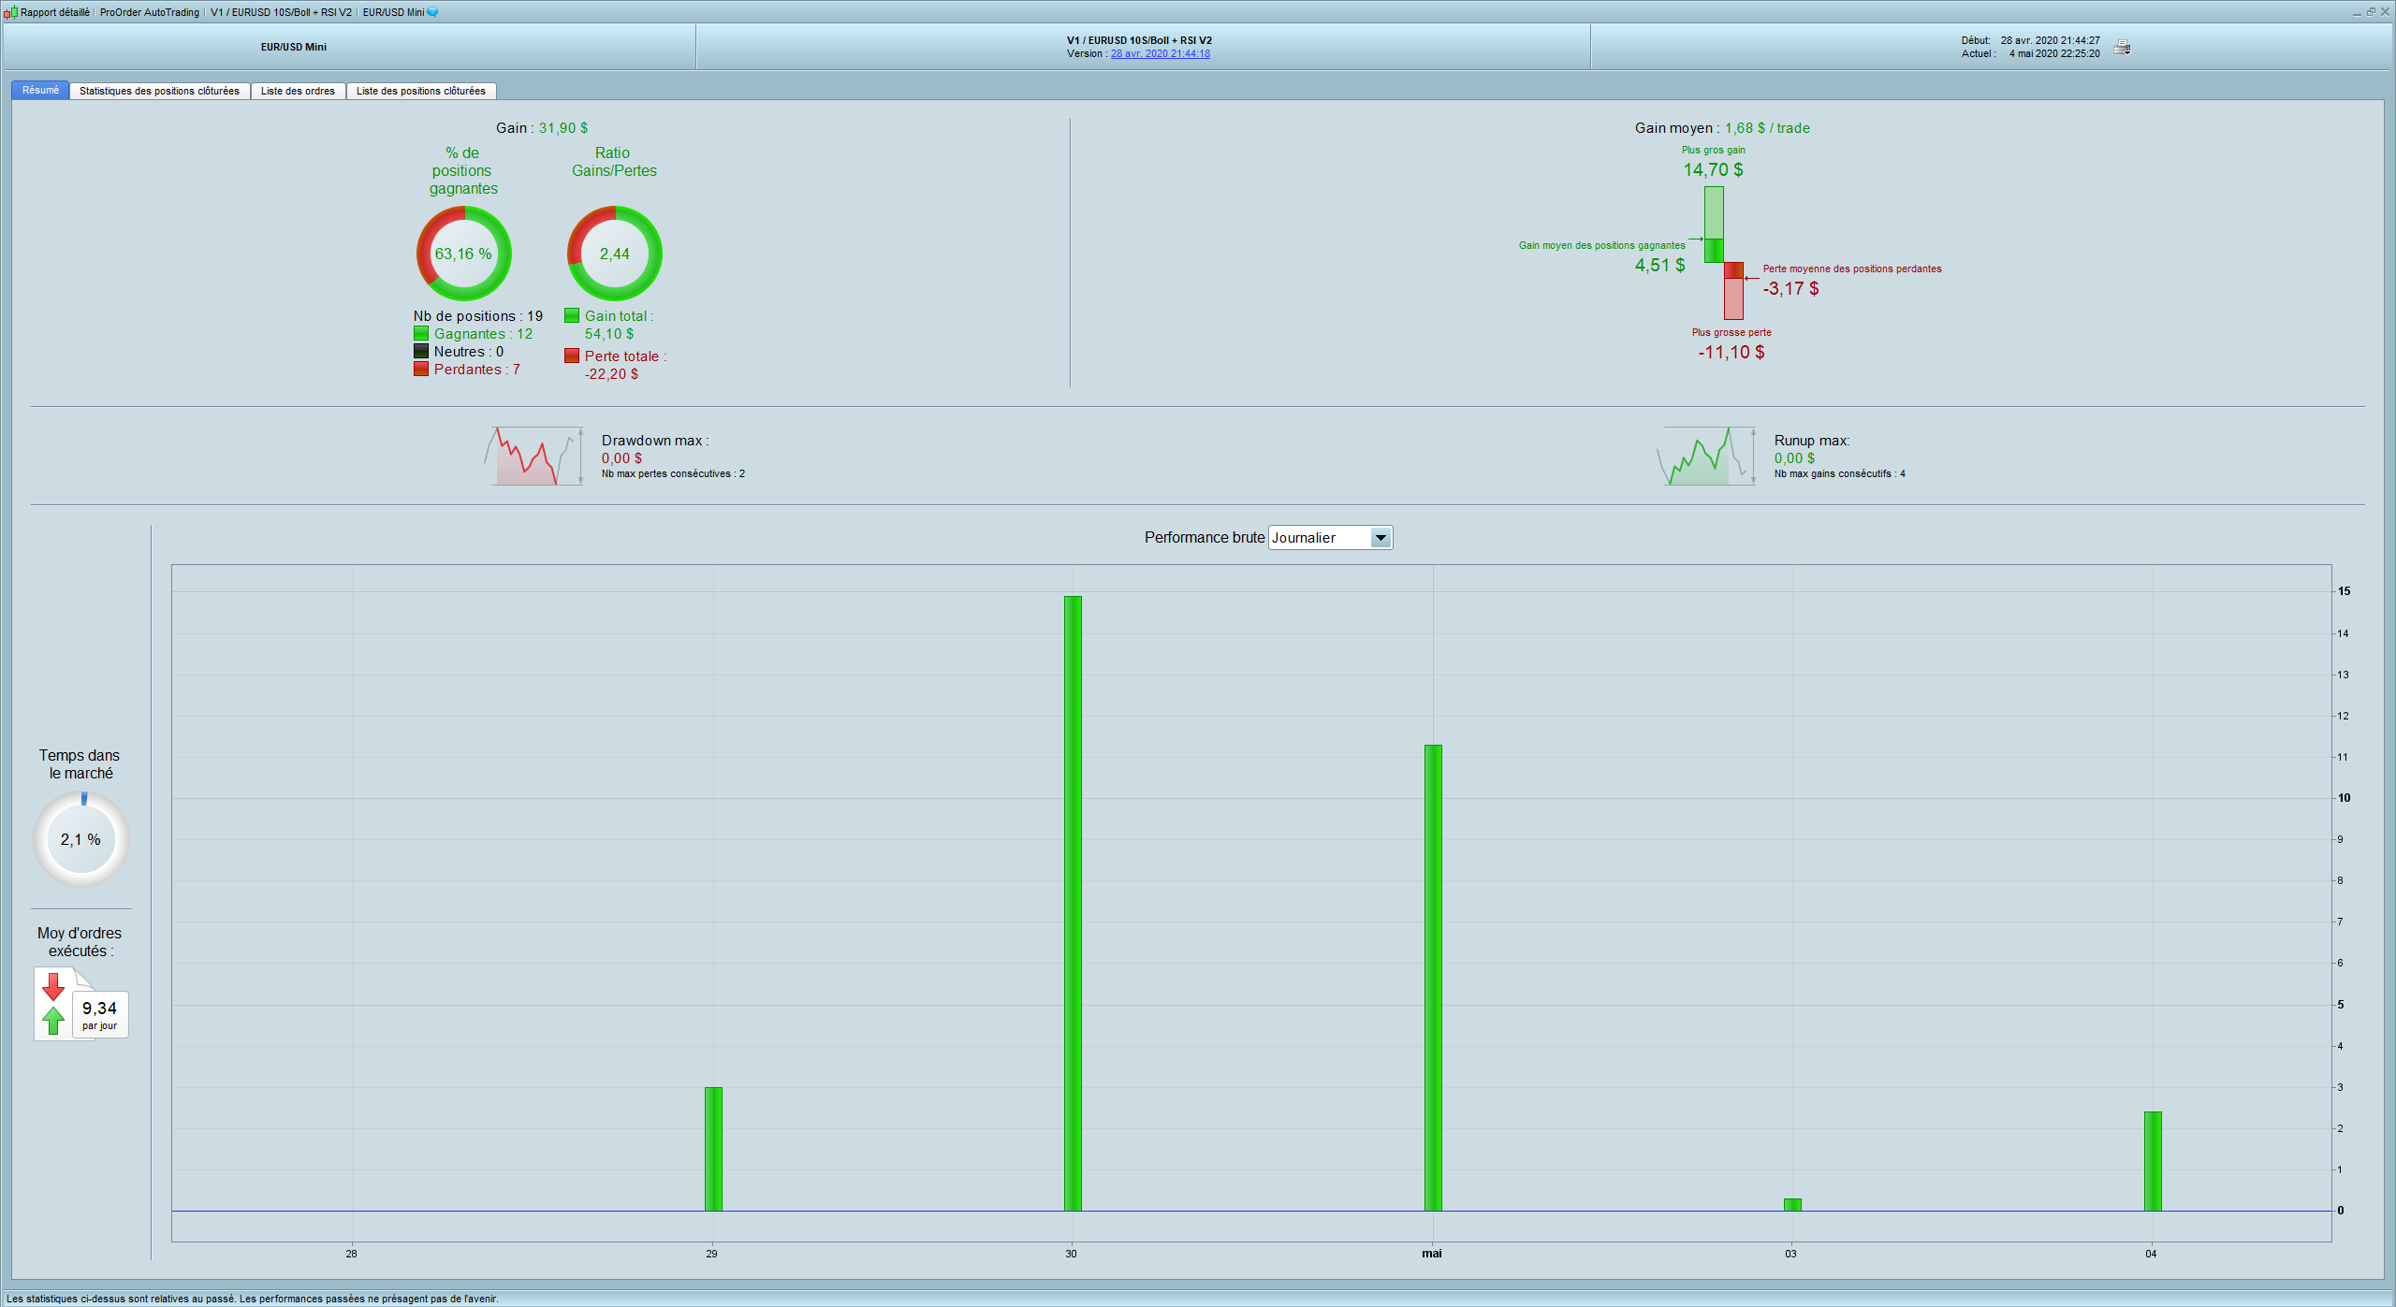The image size is (2396, 1307).
Task: Click the green bar for day 29
Action: (x=713, y=1149)
